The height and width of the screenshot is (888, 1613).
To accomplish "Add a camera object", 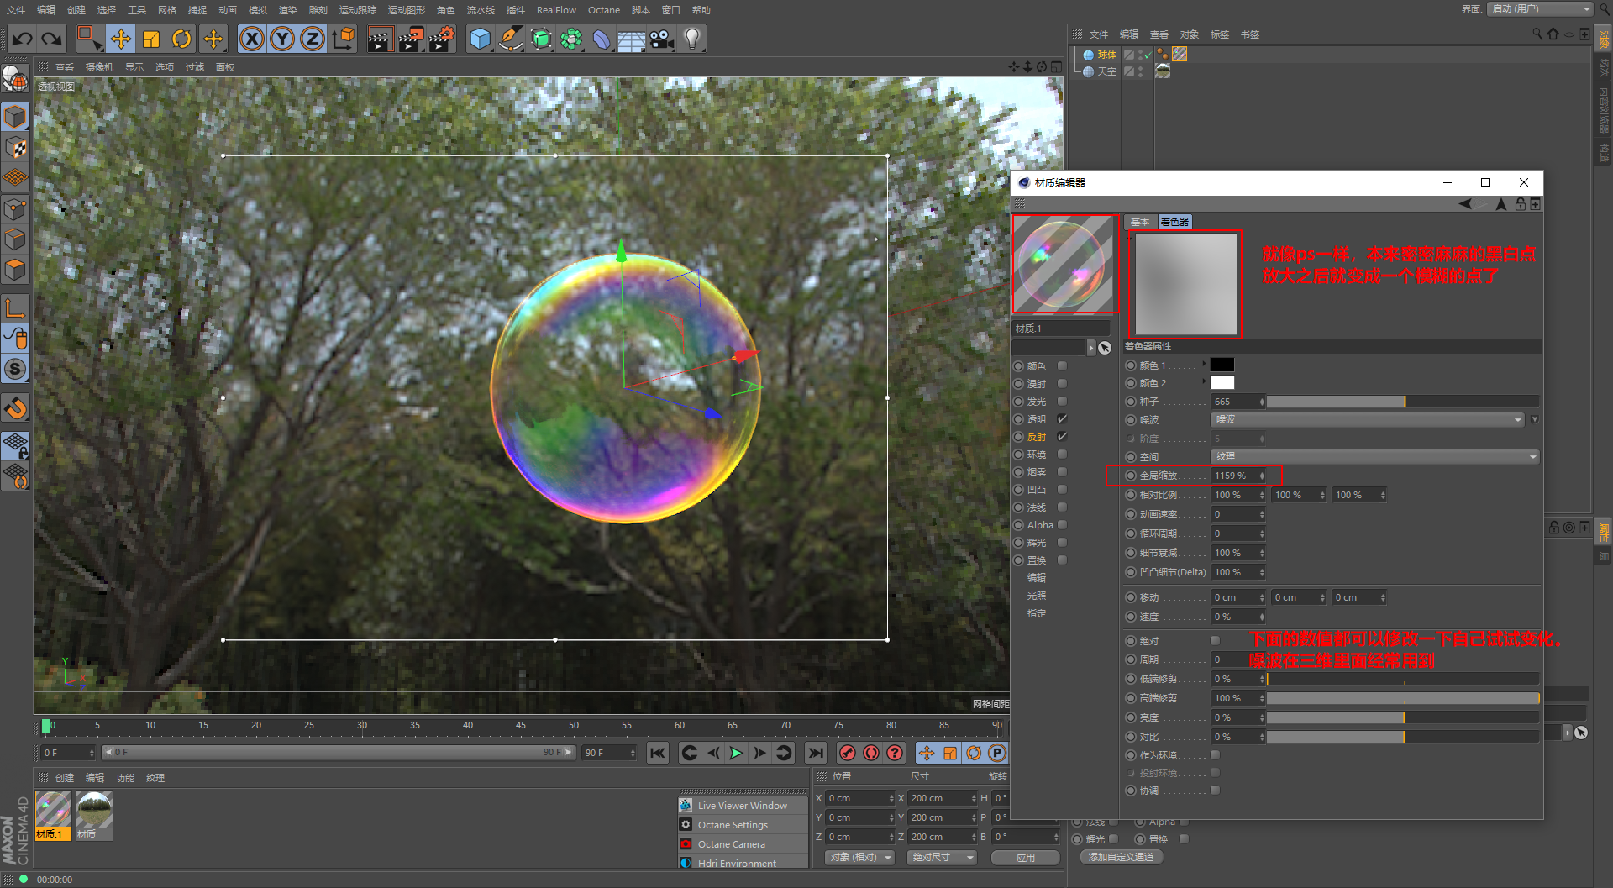I will click(662, 39).
